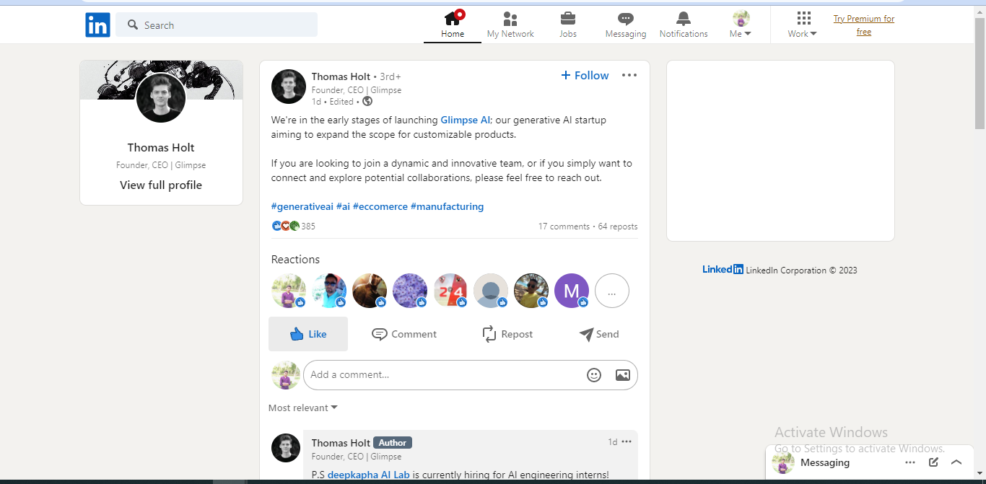
Task: Expand the Work apps grid dropdown
Action: (803, 25)
